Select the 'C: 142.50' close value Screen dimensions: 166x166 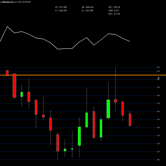coord(61,11)
